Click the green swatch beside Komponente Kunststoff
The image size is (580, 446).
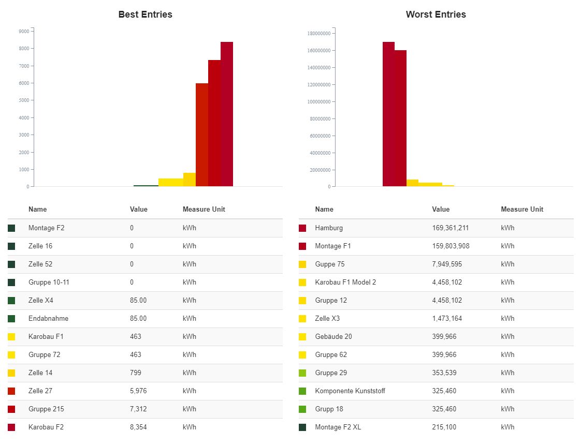click(302, 391)
